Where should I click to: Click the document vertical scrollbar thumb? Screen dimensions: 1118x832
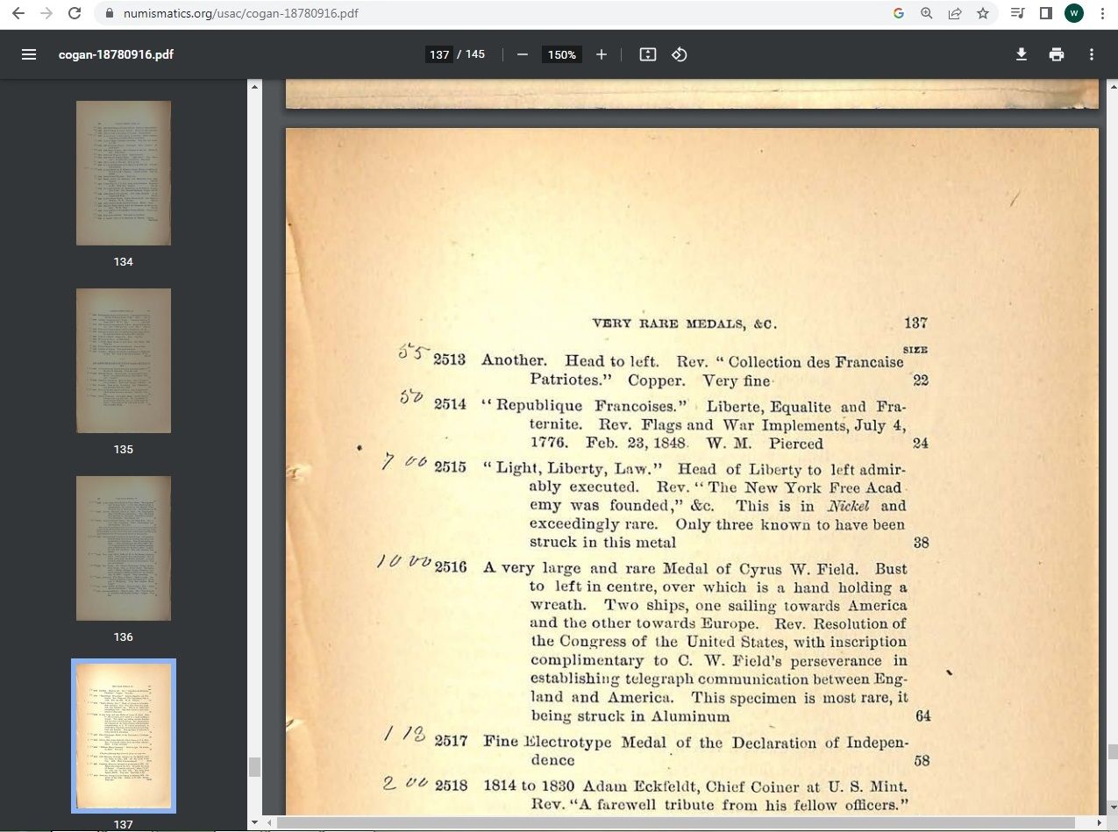[x=1112, y=752]
